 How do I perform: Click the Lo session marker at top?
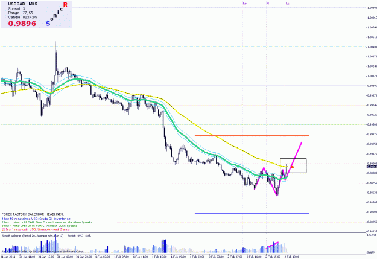(x=245, y=4)
